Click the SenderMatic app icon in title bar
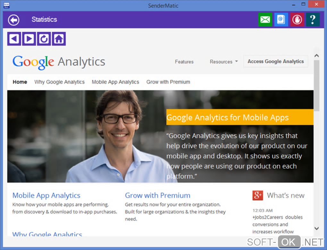This screenshot has width=327, height=250. click(x=6, y=5)
